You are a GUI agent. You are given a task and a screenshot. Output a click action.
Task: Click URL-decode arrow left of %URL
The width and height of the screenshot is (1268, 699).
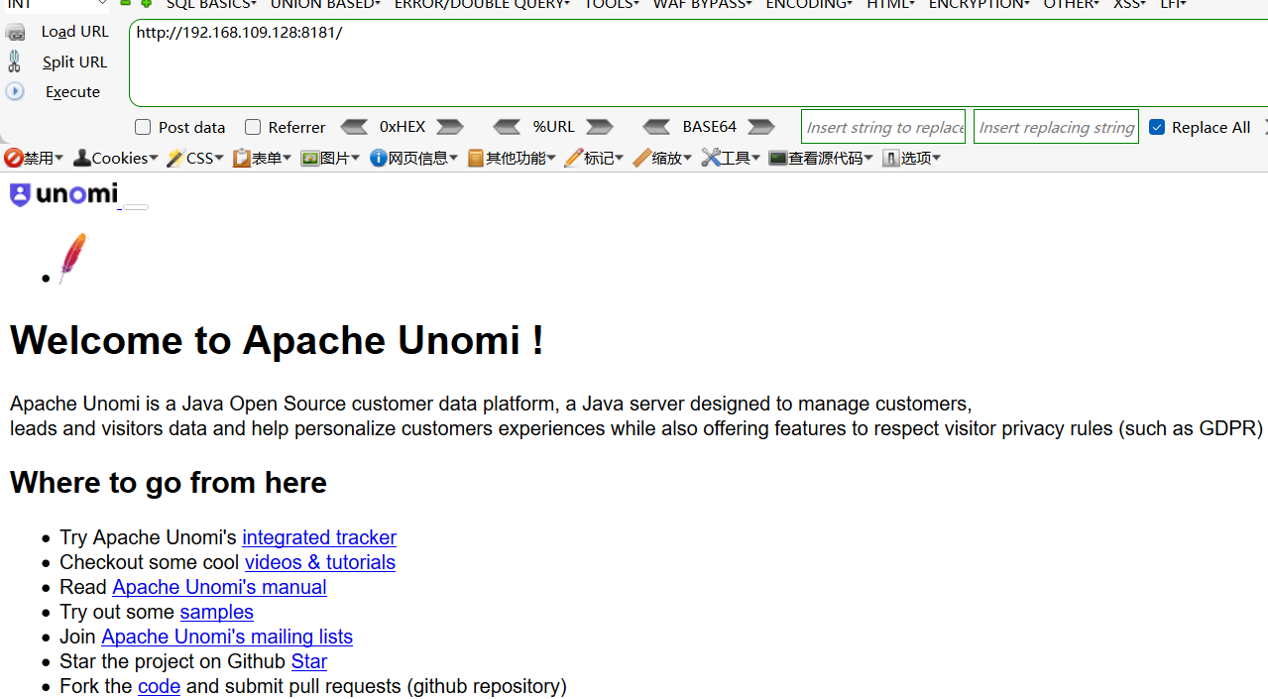click(507, 127)
